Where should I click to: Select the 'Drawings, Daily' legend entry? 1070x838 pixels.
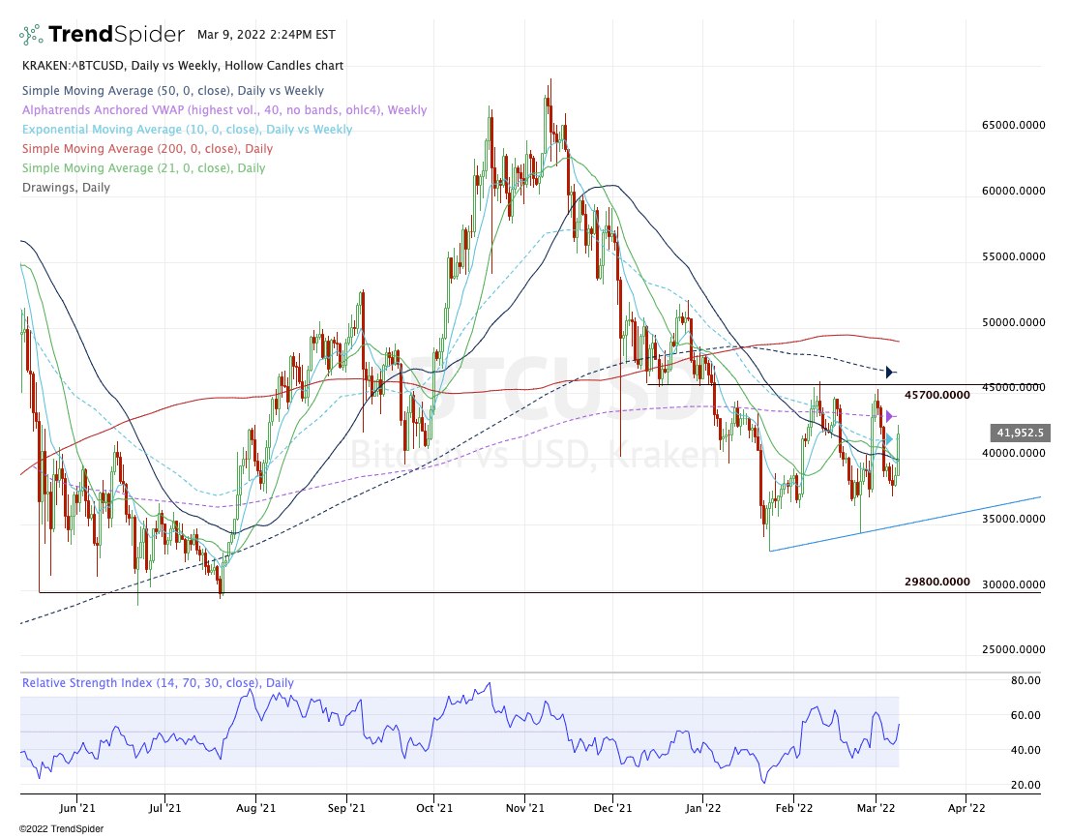(x=66, y=188)
